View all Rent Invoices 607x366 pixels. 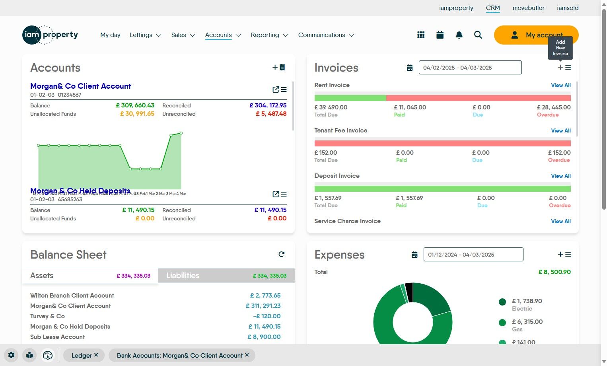click(561, 85)
